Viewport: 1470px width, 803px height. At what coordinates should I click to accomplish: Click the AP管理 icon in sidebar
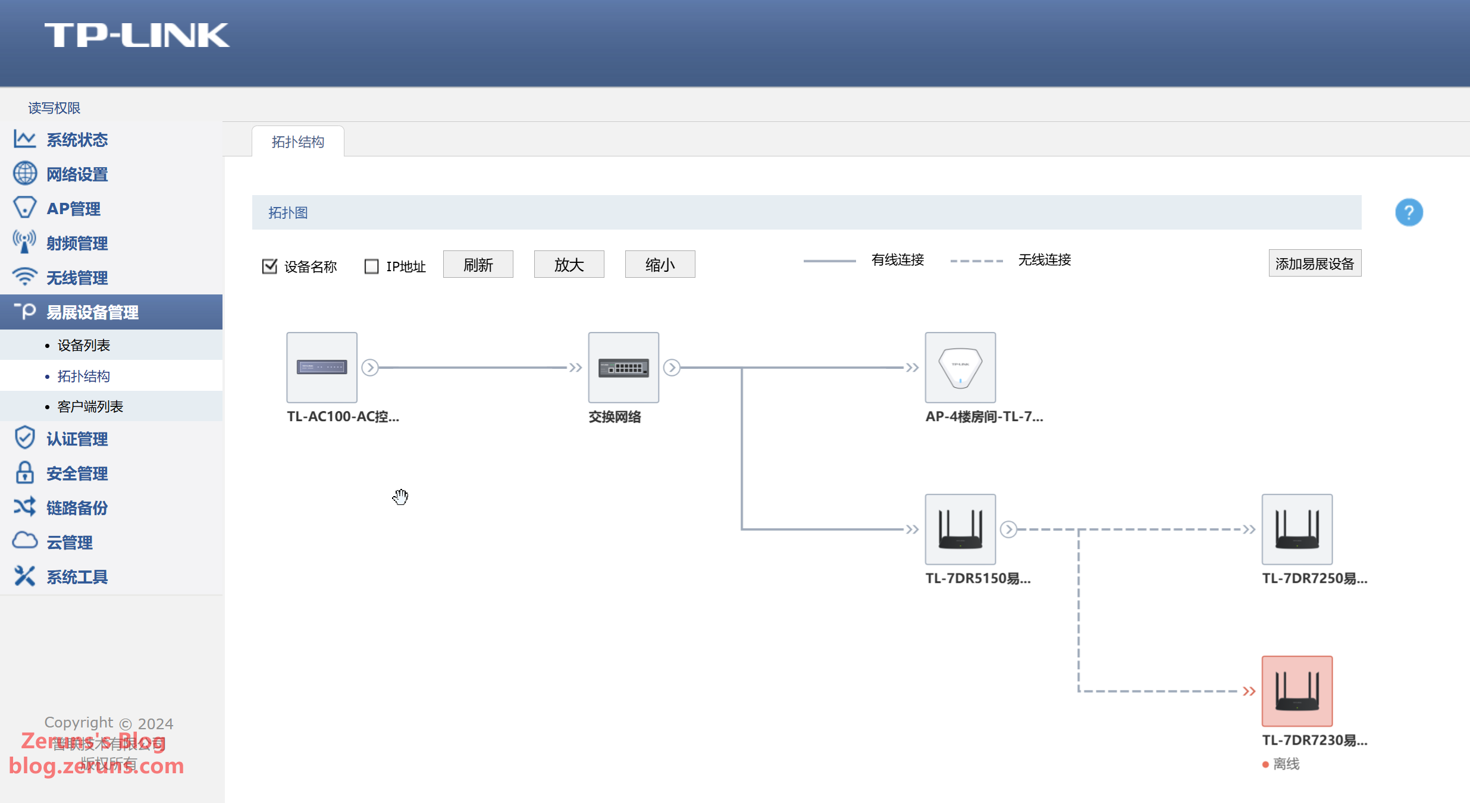24,208
